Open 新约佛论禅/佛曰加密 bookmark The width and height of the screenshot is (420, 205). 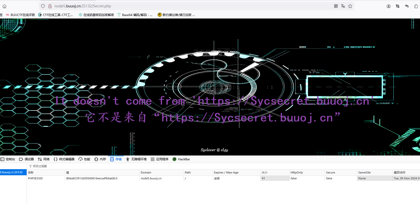tap(176, 15)
